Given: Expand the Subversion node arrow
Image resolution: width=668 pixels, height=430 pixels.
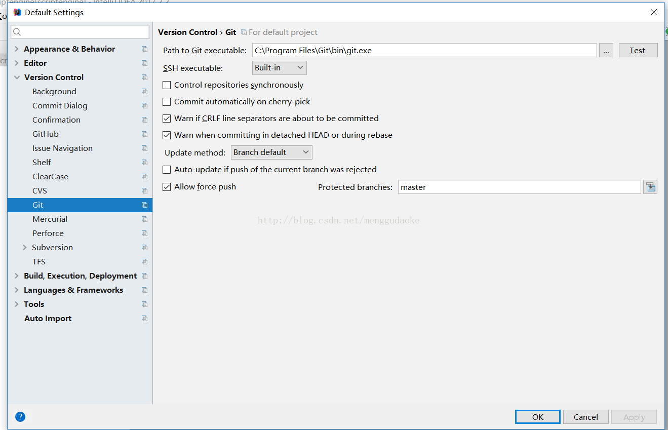Looking at the screenshot, I should tap(25, 248).
